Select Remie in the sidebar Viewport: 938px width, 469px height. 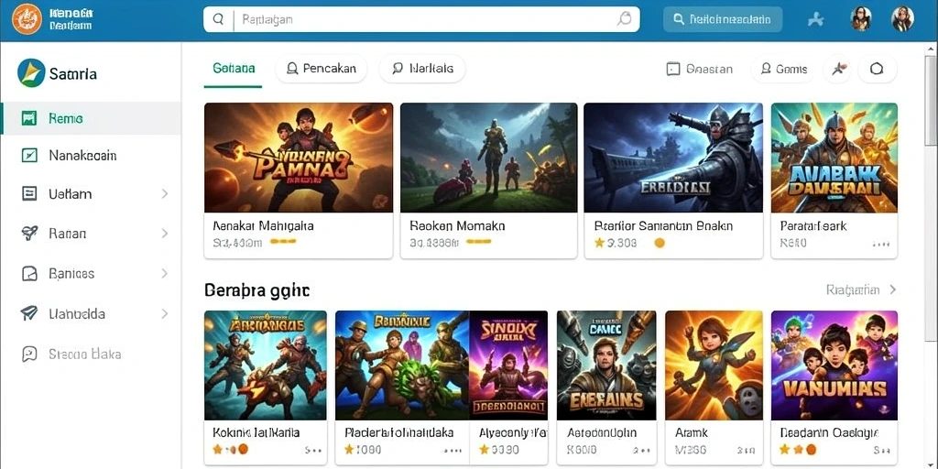pyautogui.click(x=91, y=118)
